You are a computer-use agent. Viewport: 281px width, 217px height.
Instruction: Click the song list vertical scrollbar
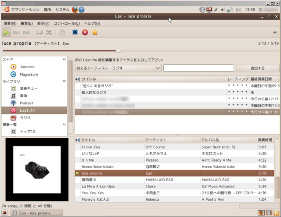[x=277, y=187]
